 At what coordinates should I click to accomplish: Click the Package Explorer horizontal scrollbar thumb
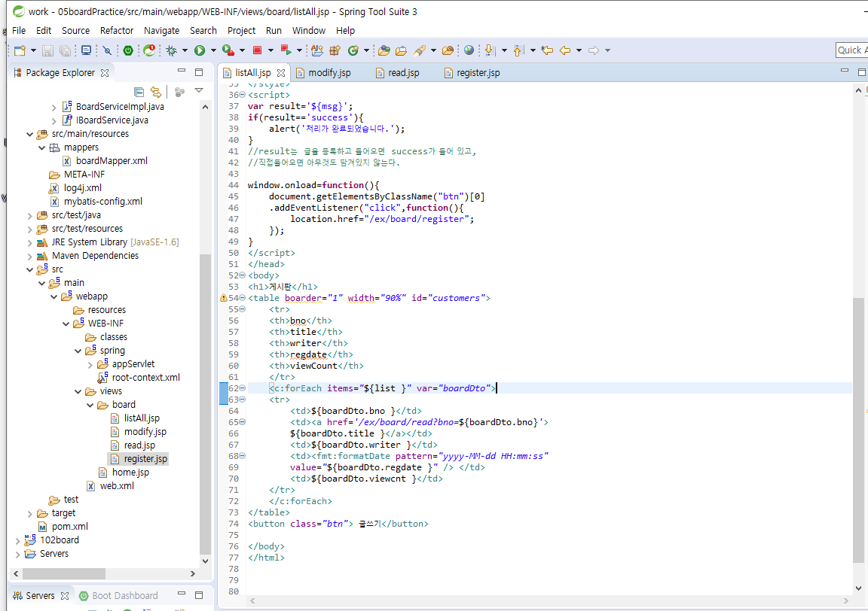(x=63, y=573)
